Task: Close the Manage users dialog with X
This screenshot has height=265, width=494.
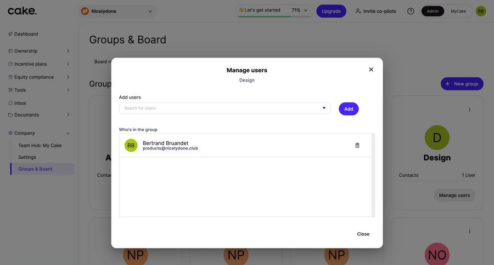Action: point(371,70)
